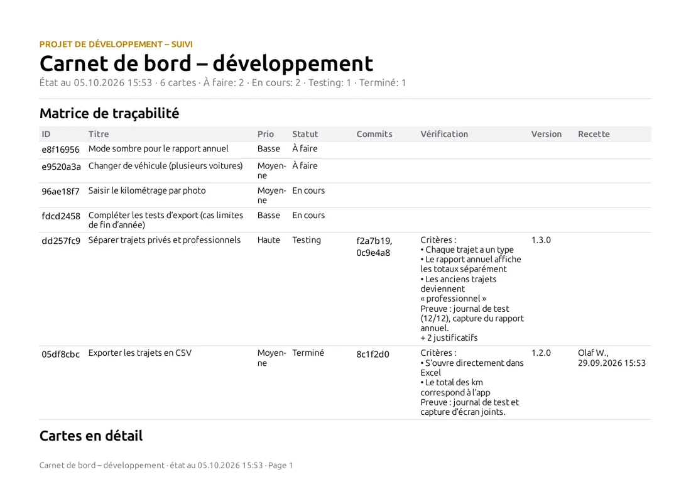Click commit hash 0c9e4a8
Viewport: 691px width, 489px height.
click(x=373, y=253)
